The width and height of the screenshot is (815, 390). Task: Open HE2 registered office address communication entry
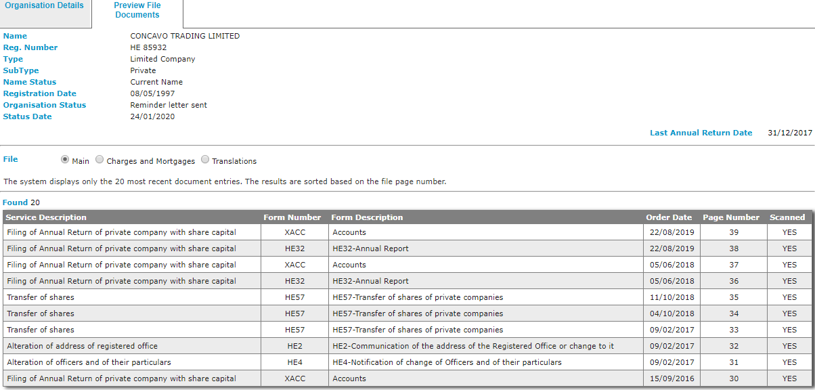472,346
